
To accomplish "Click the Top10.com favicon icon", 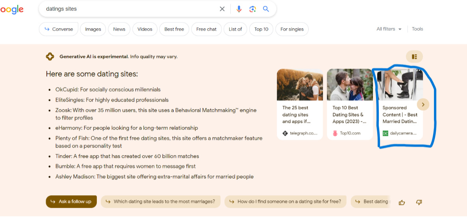I will pos(335,133).
